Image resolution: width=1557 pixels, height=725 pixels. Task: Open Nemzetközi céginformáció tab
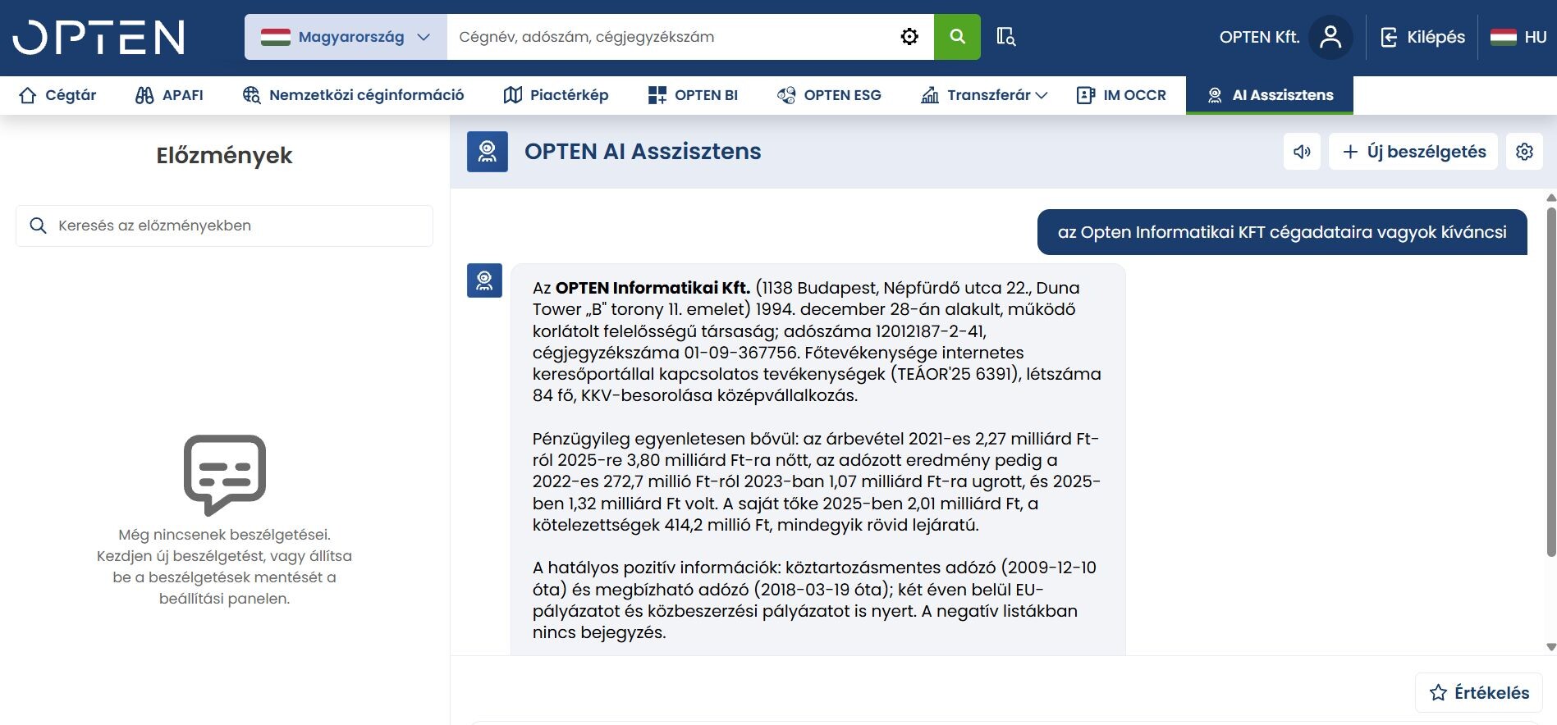click(x=354, y=95)
